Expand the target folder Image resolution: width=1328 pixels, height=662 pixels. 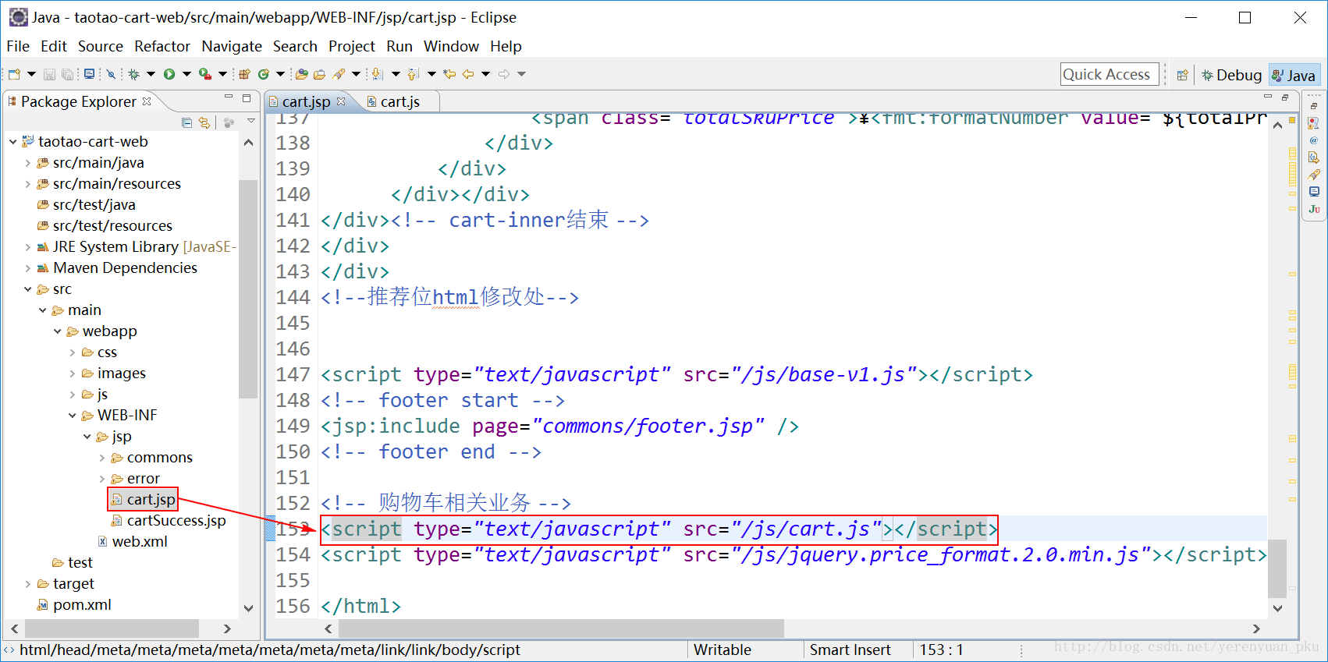[28, 584]
